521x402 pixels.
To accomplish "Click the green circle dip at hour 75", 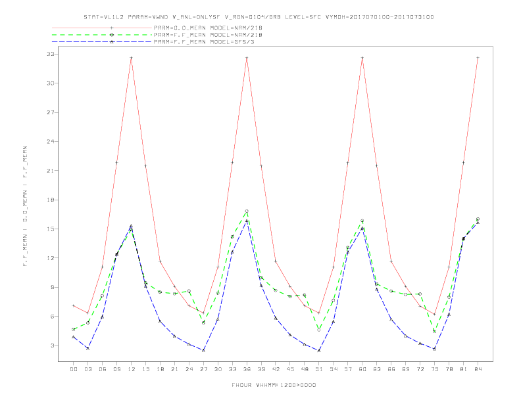I will click(x=435, y=331).
